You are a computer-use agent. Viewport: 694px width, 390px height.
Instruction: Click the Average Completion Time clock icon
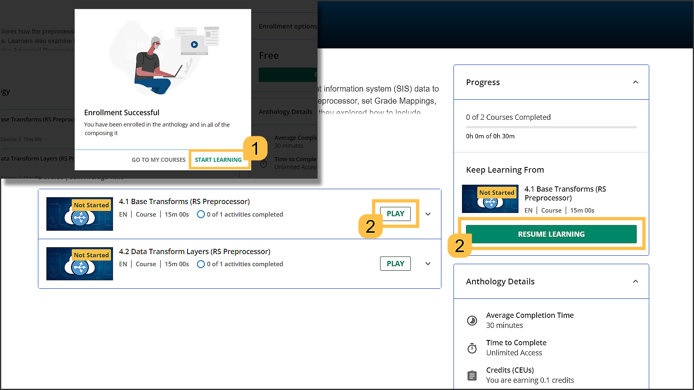472,321
